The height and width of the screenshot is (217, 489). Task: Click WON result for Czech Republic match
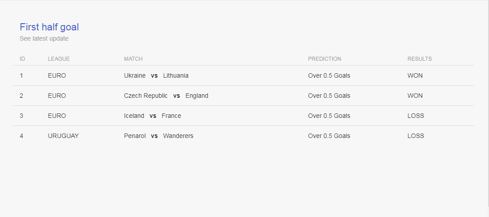click(x=415, y=96)
